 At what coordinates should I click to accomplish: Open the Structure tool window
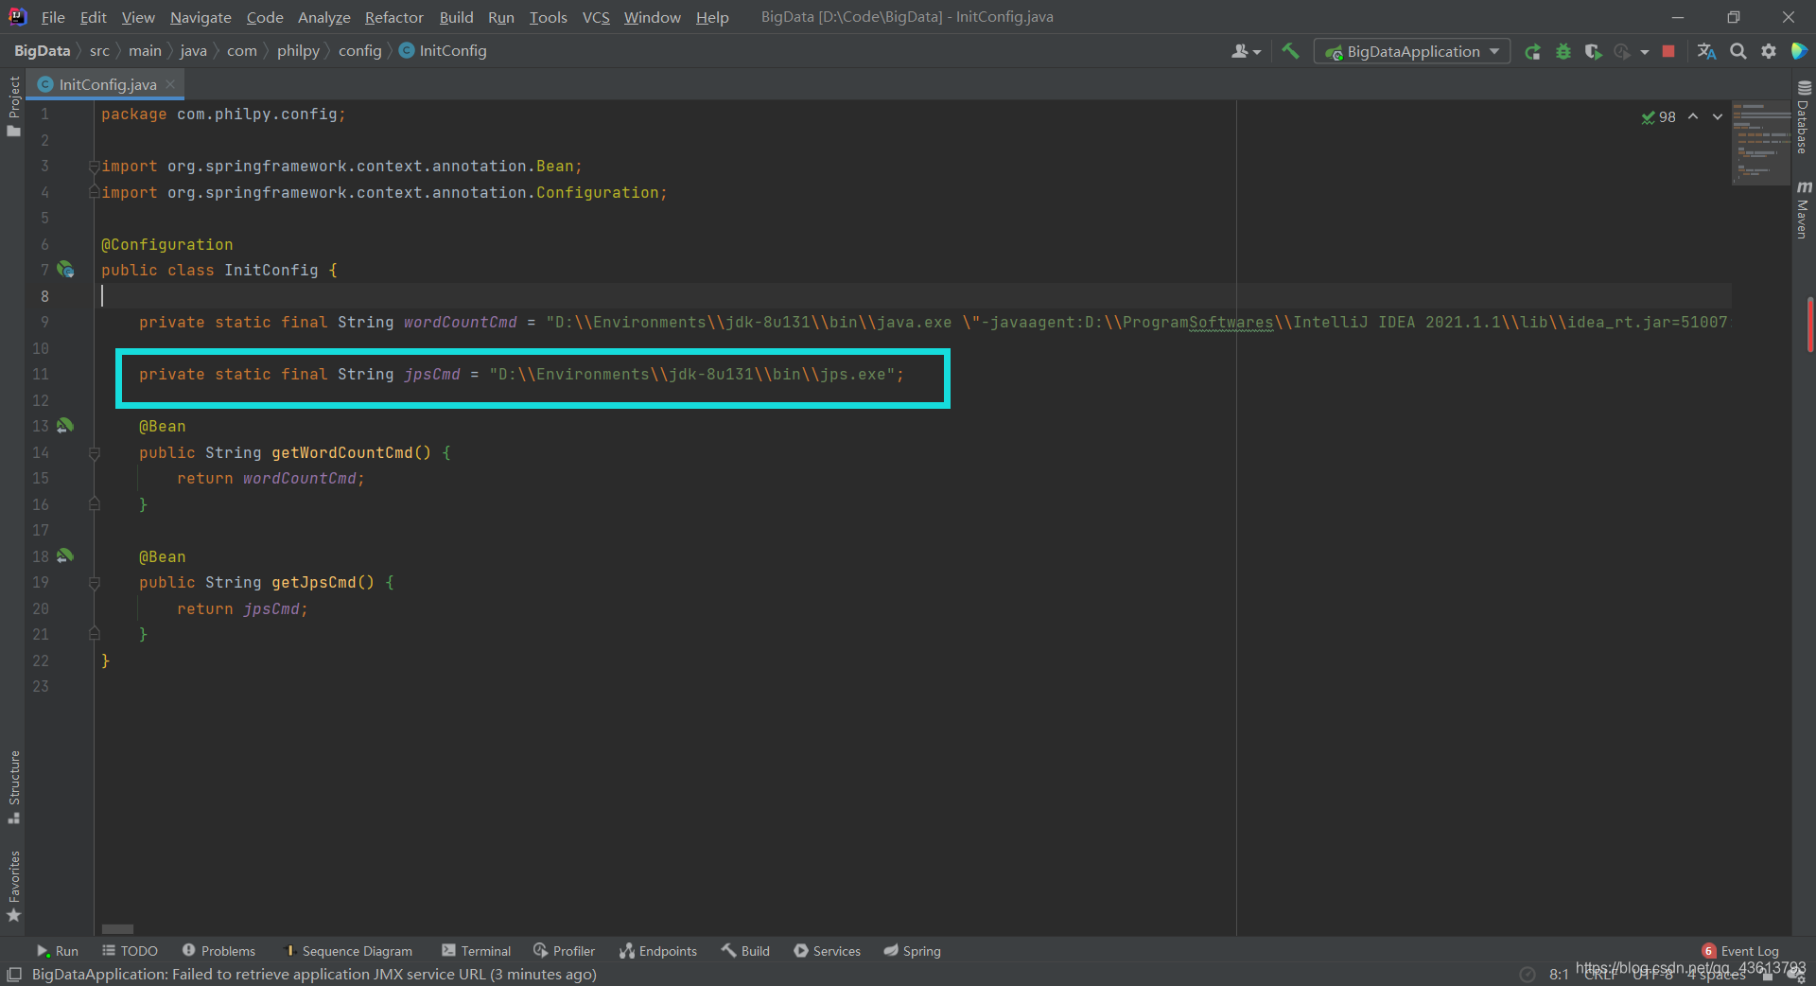coord(13,786)
